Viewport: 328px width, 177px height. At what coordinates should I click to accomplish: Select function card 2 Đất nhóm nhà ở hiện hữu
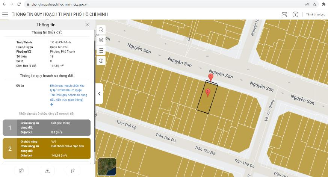point(47,148)
